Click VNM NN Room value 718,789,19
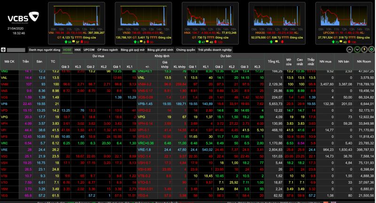The width and height of the screenshot is (376, 203). click(365, 84)
